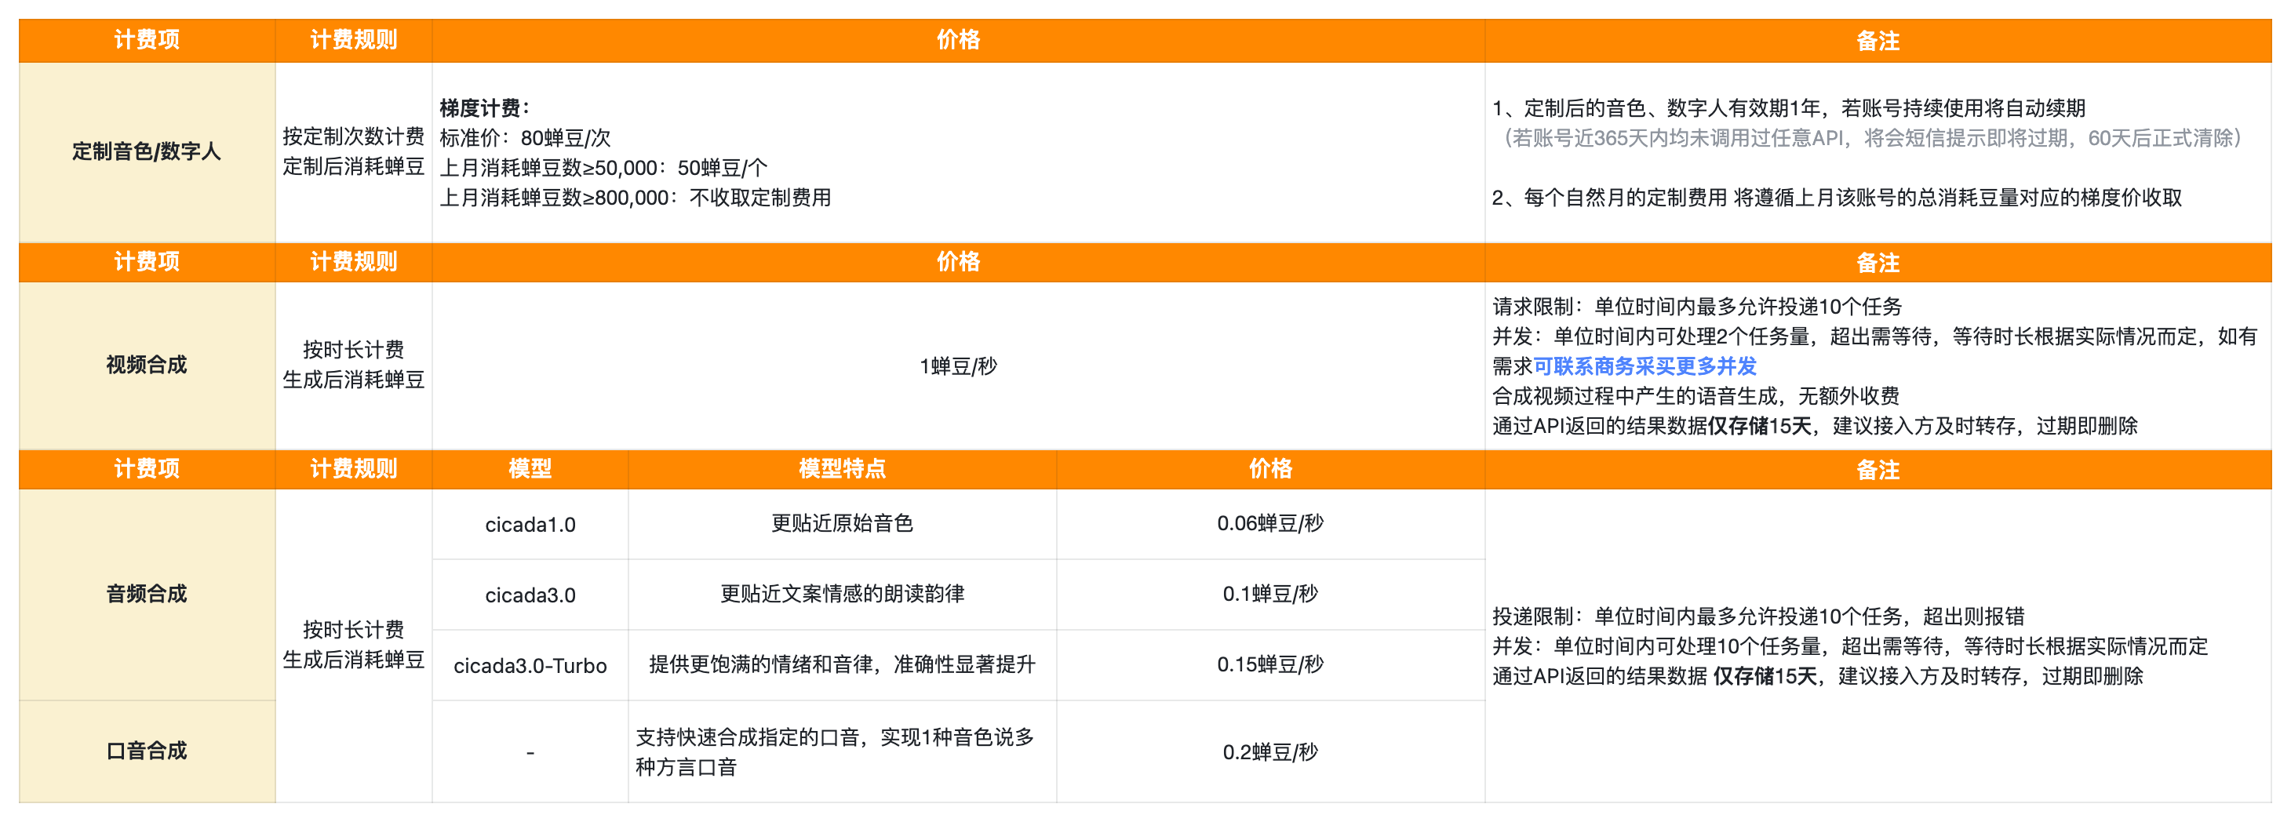
Task: Select the 0.2蝉豆/秒 accent synthesis price
Action: pos(1270,751)
